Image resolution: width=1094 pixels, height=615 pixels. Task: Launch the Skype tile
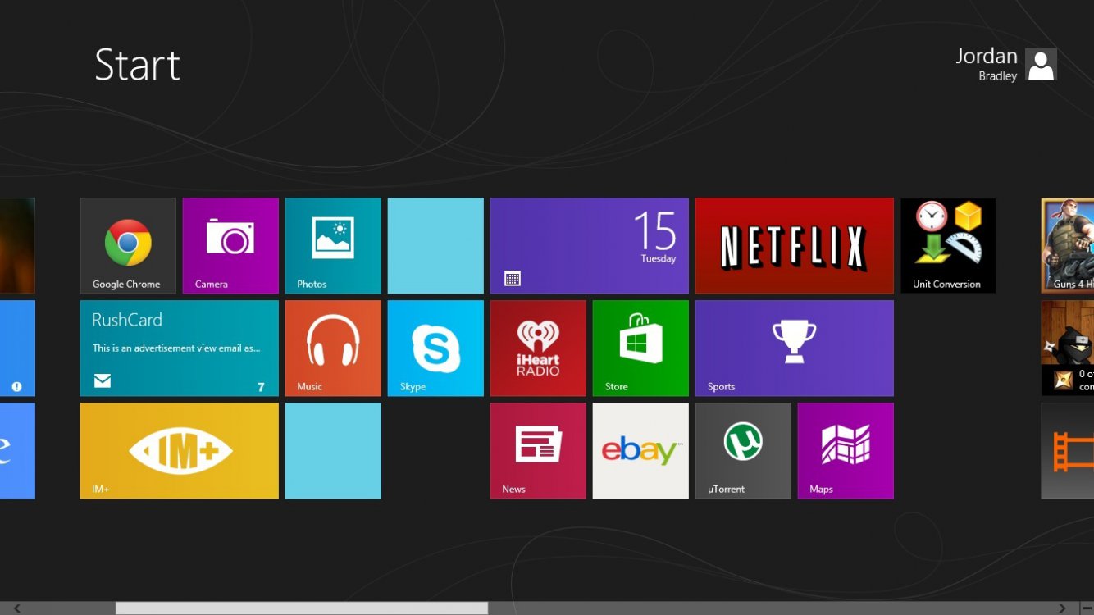tap(435, 348)
